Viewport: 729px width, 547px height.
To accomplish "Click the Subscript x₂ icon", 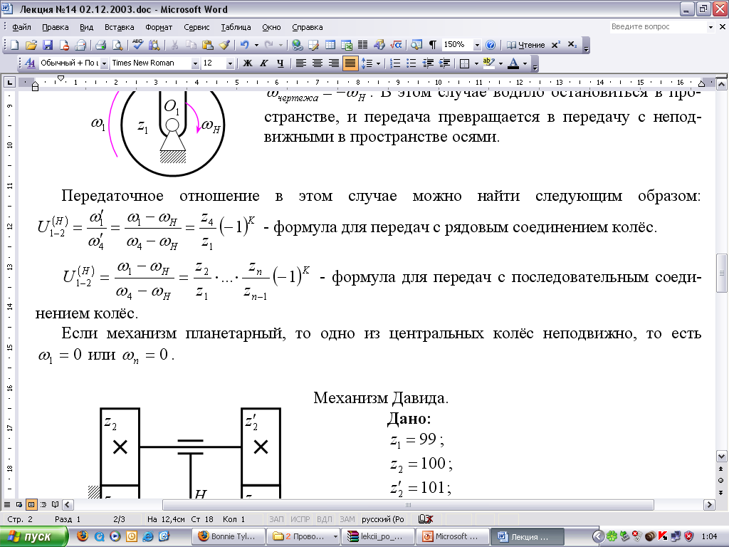I will coord(572,45).
